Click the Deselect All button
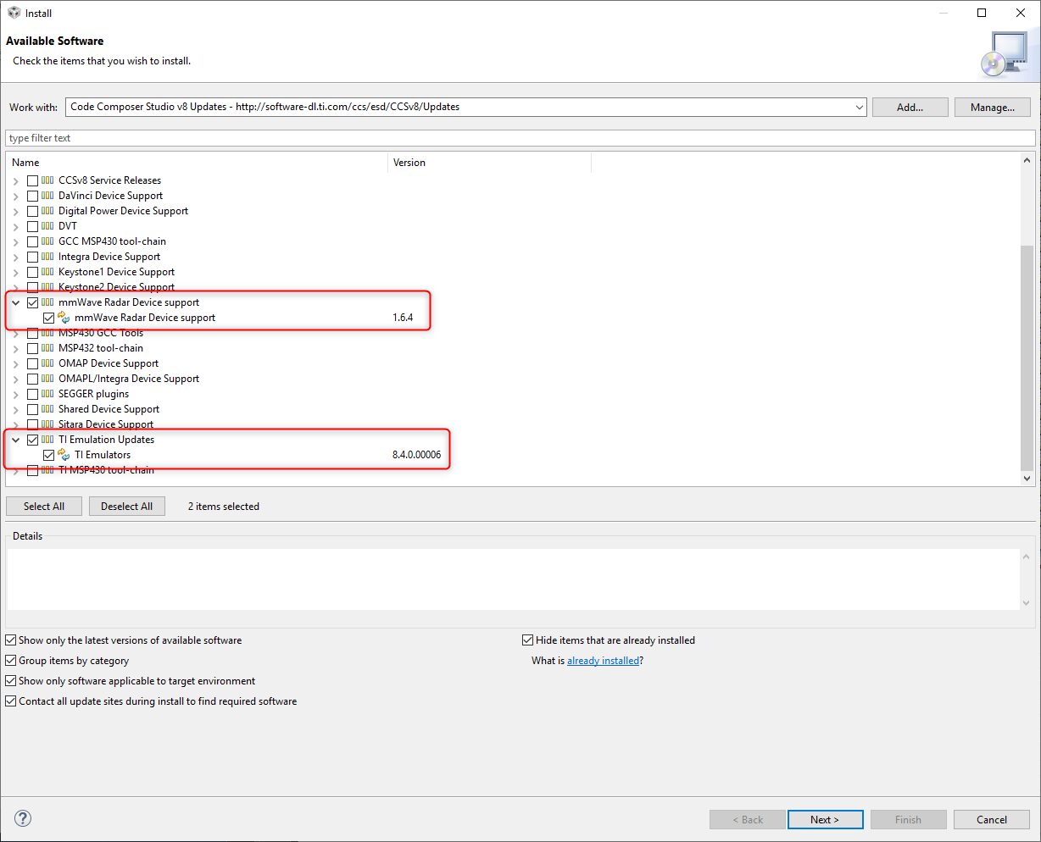Viewport: 1041px width, 842px height. coord(126,507)
